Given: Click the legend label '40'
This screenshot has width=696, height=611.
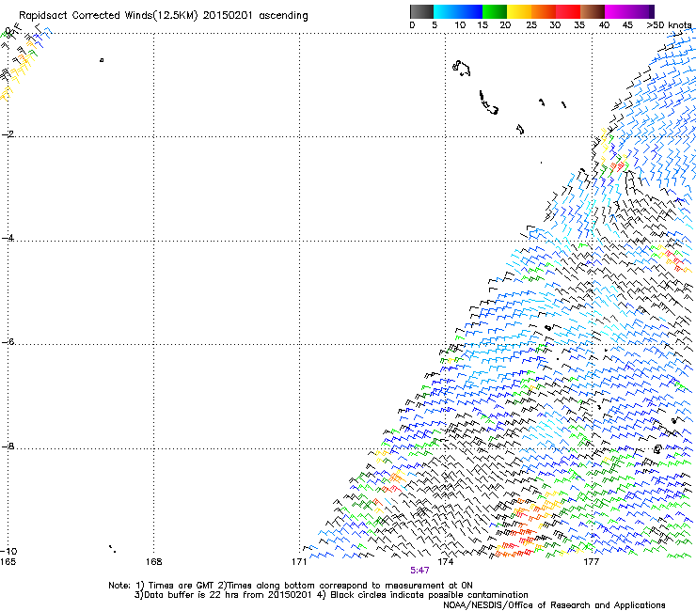Looking at the screenshot, I should 604,25.
